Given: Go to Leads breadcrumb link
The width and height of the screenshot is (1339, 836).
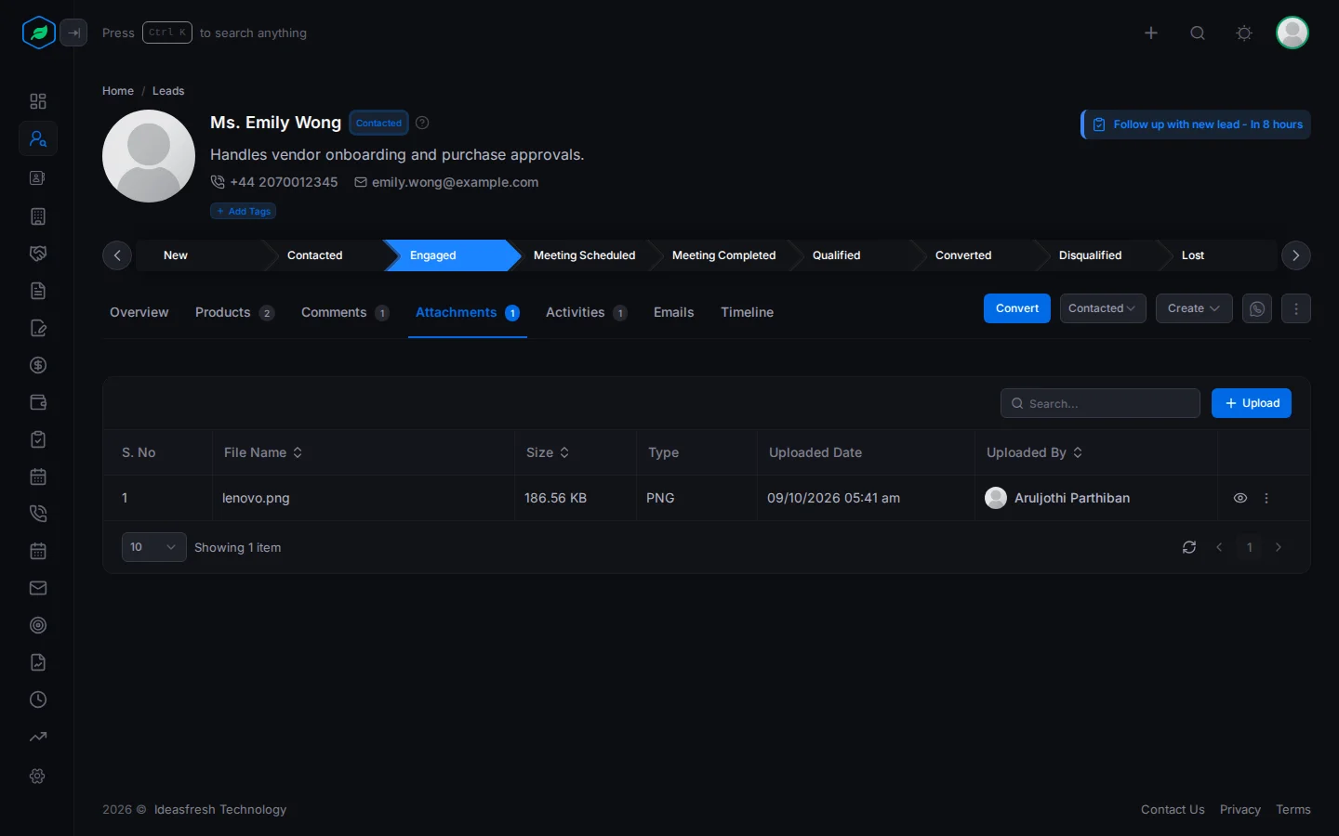Looking at the screenshot, I should pyautogui.click(x=168, y=91).
